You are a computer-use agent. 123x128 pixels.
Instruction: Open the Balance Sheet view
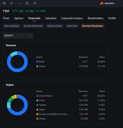(x=54, y=26)
